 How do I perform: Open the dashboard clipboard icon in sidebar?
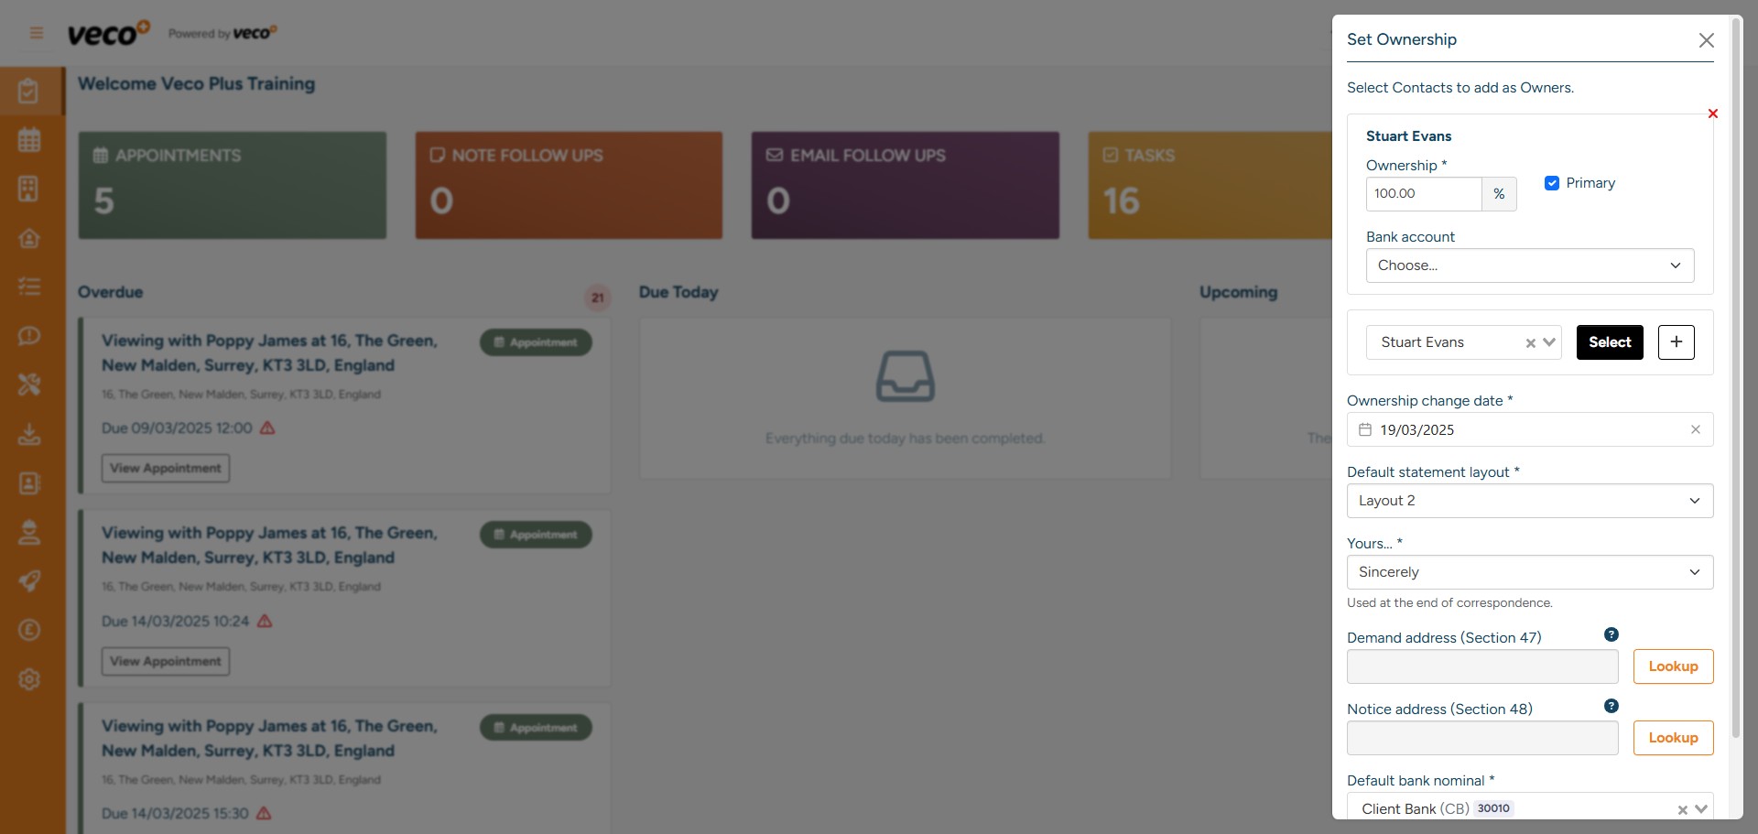[x=30, y=92]
